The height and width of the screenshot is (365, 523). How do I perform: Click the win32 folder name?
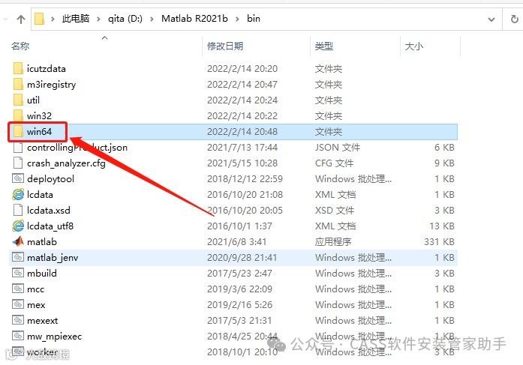click(x=39, y=115)
